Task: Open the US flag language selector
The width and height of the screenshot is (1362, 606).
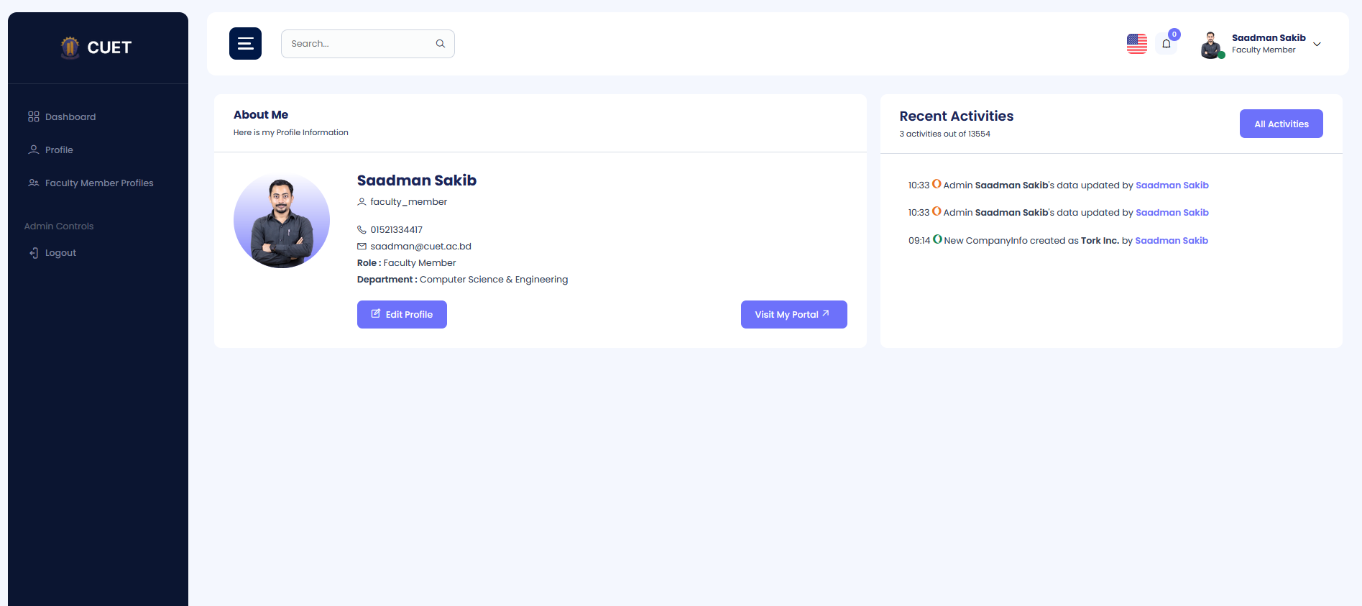Action: pos(1136,44)
